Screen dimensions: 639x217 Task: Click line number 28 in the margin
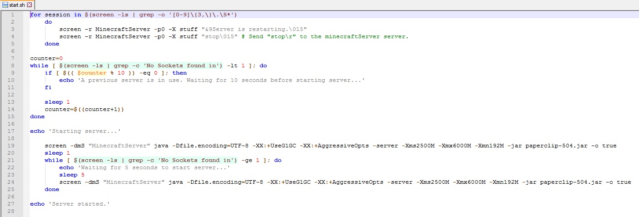11,211
